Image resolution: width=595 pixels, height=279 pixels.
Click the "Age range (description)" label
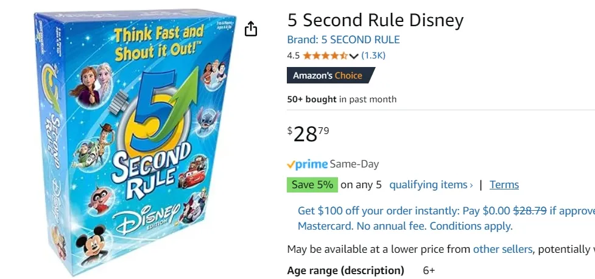click(x=345, y=270)
